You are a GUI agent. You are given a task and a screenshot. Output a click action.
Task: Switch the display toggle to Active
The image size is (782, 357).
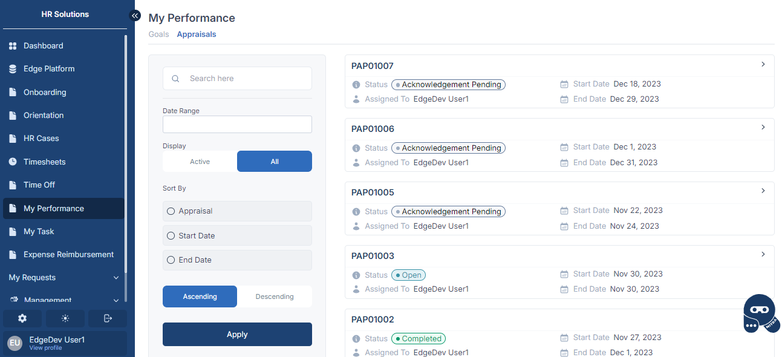pyautogui.click(x=200, y=162)
